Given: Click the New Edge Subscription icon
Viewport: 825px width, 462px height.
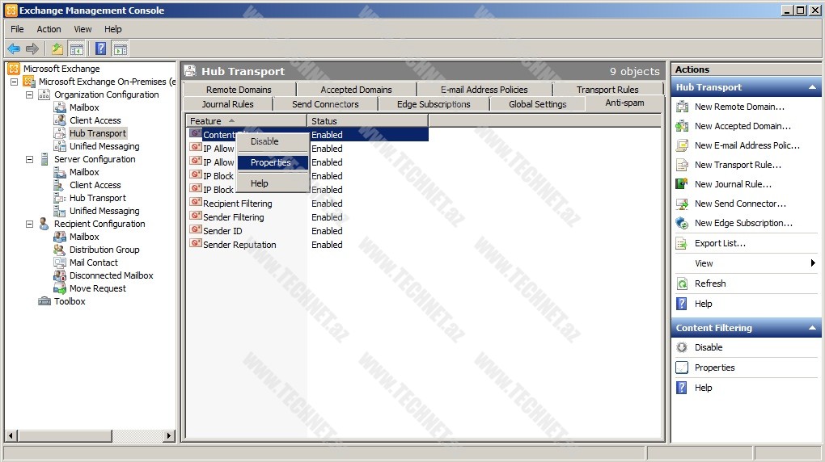Looking at the screenshot, I should [x=682, y=223].
